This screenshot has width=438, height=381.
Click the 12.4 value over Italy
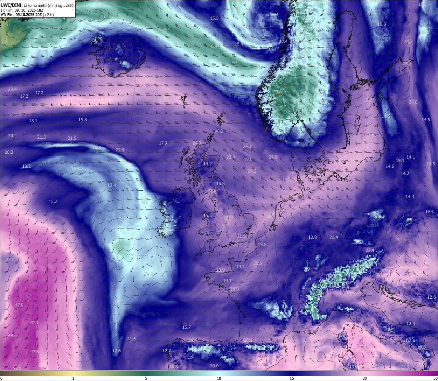411,324
